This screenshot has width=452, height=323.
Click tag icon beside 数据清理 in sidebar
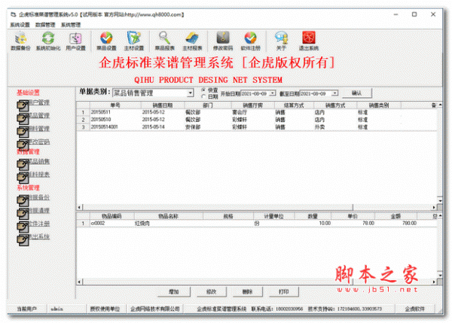pos(23,214)
